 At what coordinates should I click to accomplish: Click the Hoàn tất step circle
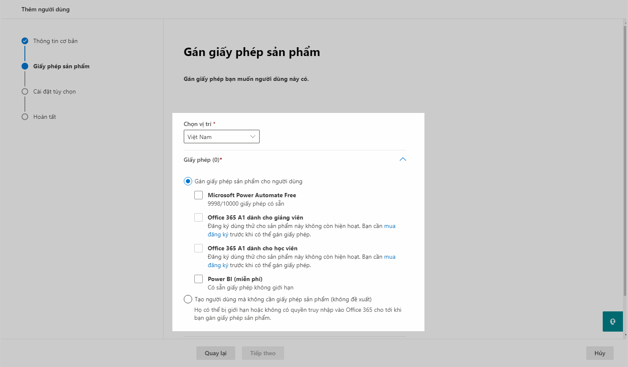pos(25,117)
